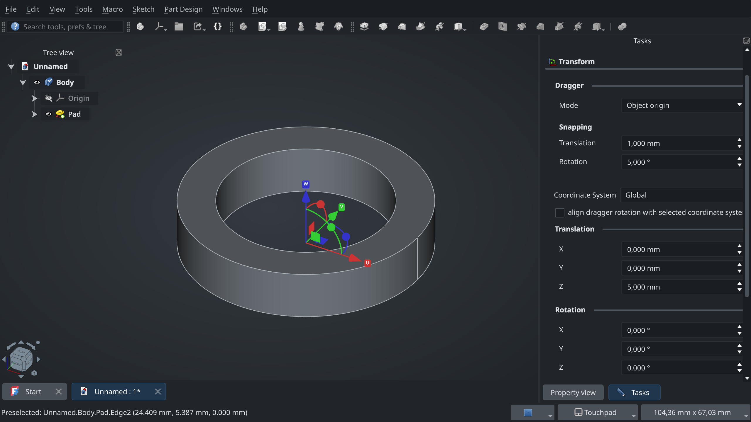Open the Touchpad navigation style button
Screen dimensions: 751x422
point(597,412)
